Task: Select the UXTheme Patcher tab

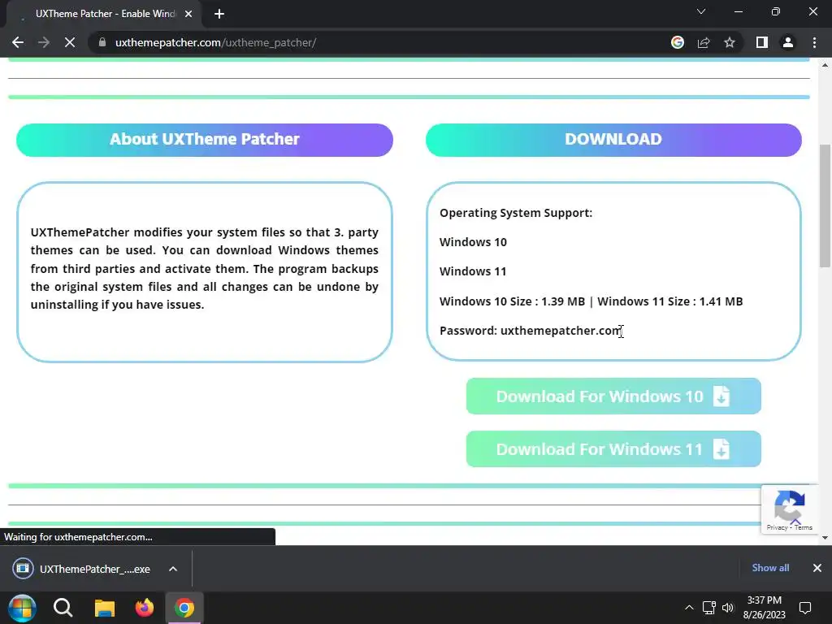Action: coord(104,14)
